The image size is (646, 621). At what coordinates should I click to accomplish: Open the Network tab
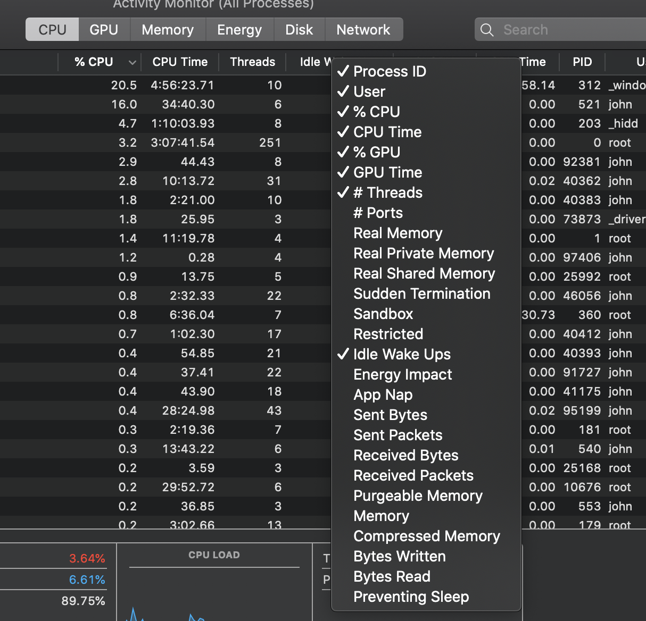click(x=363, y=30)
